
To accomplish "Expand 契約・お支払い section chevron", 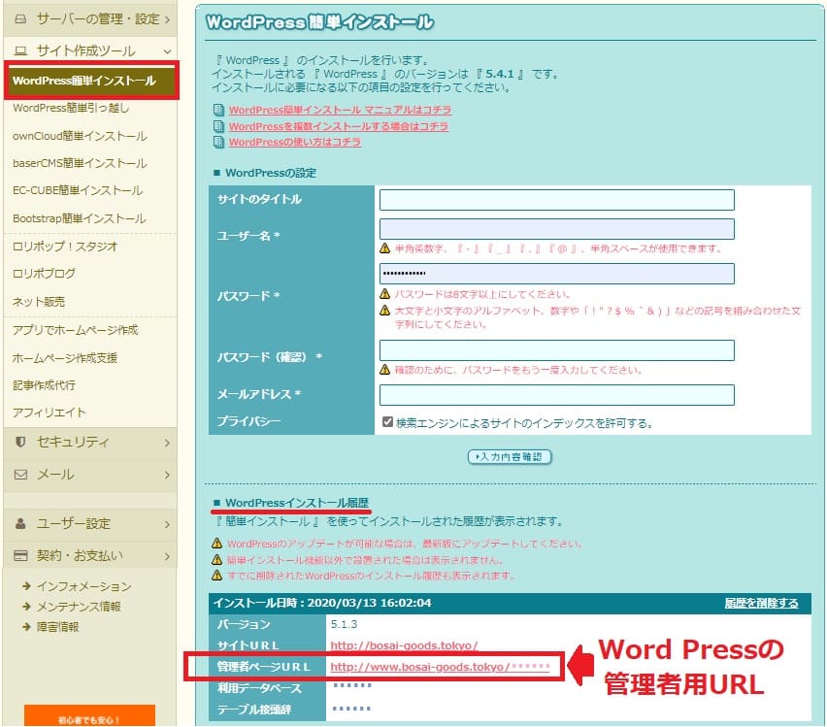I will pos(167,556).
